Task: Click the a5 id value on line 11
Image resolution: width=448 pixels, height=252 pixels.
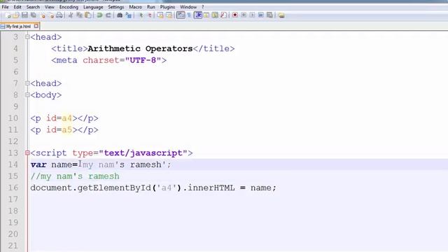Action: tap(67, 129)
